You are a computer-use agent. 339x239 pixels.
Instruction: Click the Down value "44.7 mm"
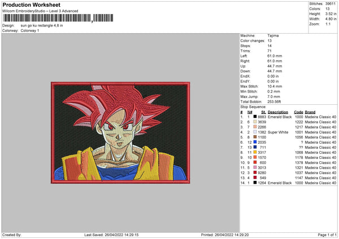pyautogui.click(x=275, y=71)
